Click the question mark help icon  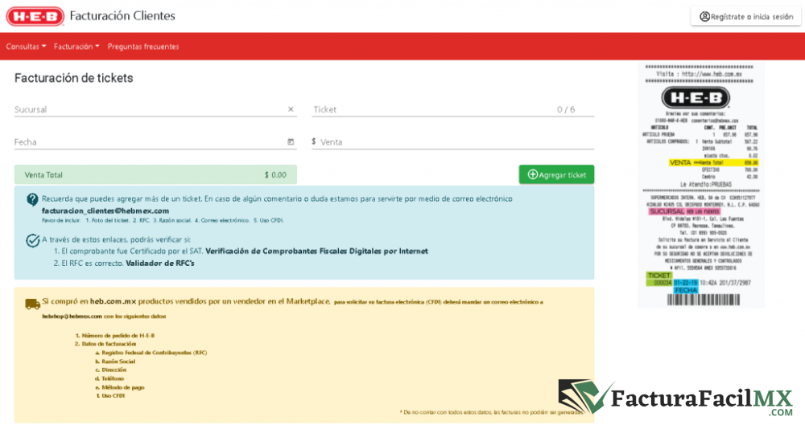(32, 199)
